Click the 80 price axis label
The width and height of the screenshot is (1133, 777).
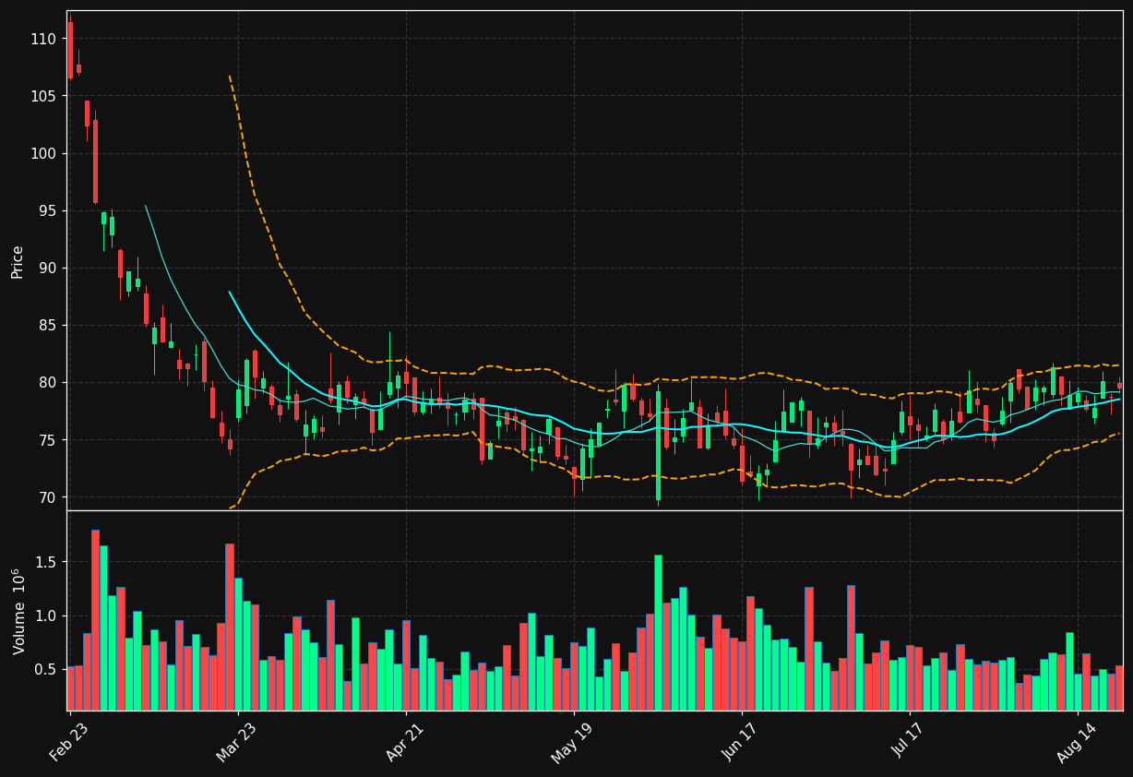click(47, 382)
